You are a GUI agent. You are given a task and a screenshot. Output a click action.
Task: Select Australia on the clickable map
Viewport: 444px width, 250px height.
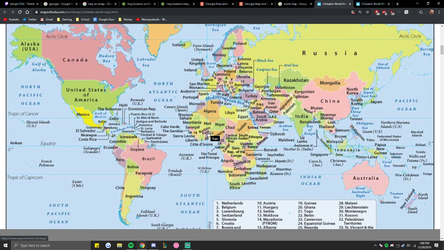coord(366,178)
